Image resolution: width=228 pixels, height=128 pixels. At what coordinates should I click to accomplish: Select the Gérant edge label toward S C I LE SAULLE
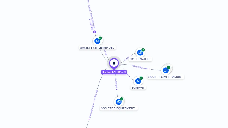[x=127, y=58]
